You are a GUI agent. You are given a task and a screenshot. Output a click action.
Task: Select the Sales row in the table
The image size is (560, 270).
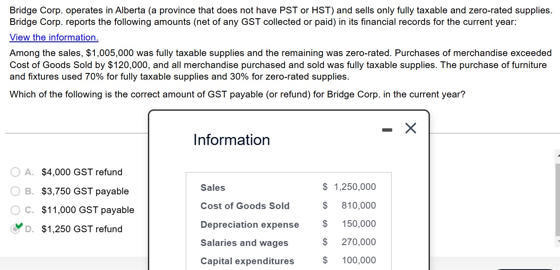pyautogui.click(x=213, y=187)
